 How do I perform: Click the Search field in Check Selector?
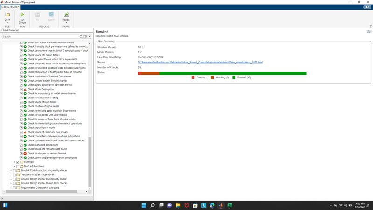click(41, 37)
